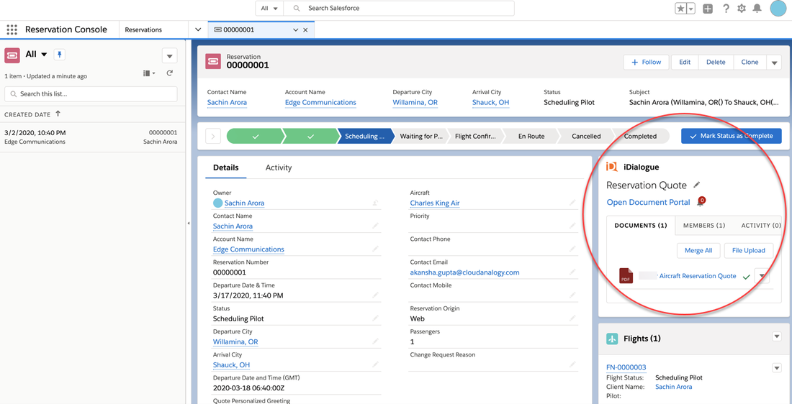Image resolution: width=792 pixels, height=404 pixels.
Task: Open the All list view selector
Action: point(37,55)
